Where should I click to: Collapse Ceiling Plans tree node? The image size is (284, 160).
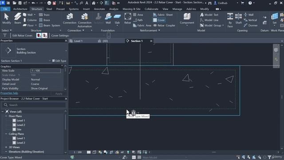coord(6,134)
